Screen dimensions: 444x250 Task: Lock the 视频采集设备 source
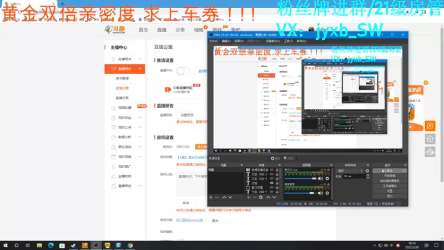pos(277,170)
